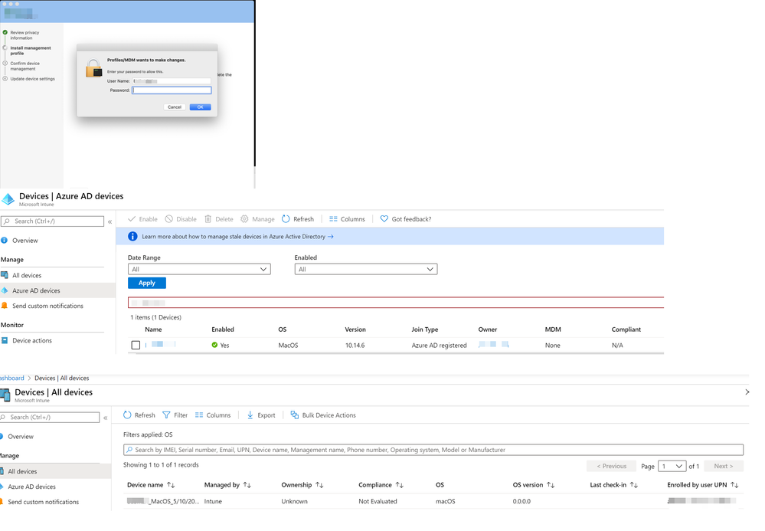Open the Owner link in Azure AD row

click(493, 345)
